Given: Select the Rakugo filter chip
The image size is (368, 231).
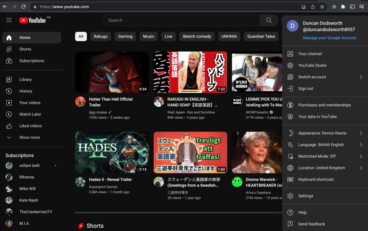Looking at the screenshot, I should (x=101, y=36).
